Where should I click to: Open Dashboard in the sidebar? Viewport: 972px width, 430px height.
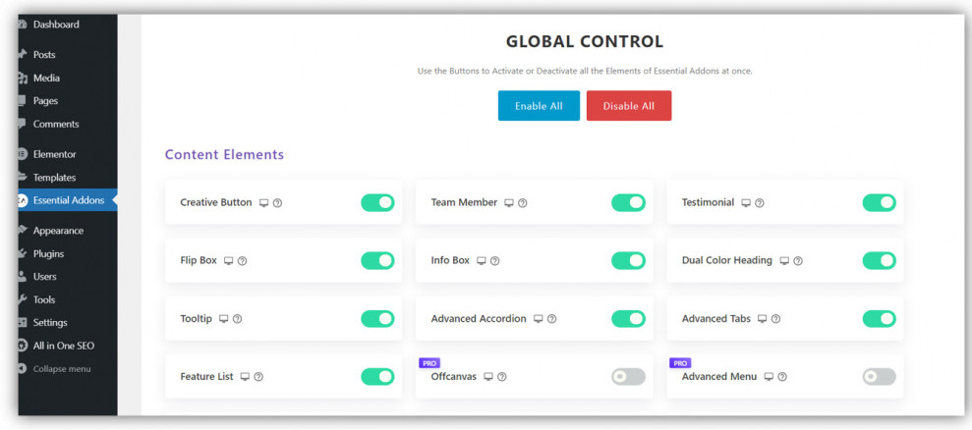[68, 25]
